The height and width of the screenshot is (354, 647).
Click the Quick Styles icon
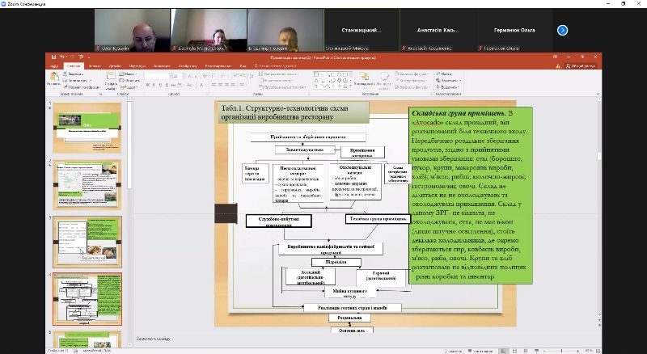(x=384, y=77)
